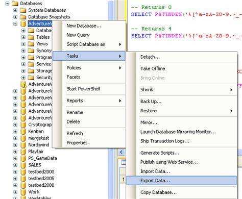Choose Back Up... task

click(182, 102)
